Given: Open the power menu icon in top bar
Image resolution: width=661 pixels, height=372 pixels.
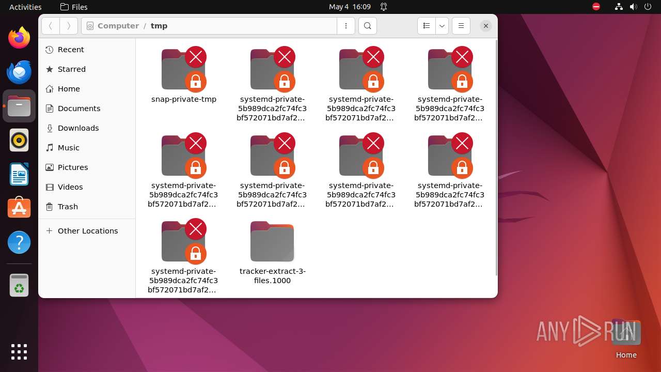Looking at the screenshot, I should [x=649, y=7].
